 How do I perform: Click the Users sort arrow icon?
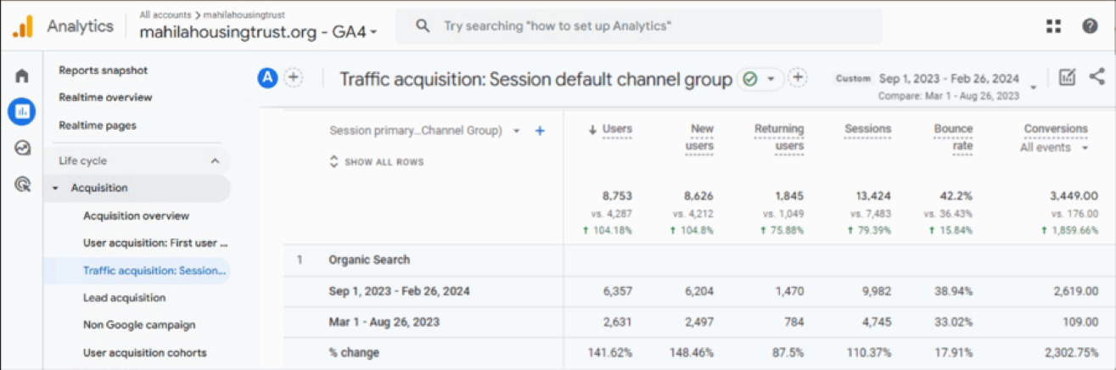[x=592, y=130]
